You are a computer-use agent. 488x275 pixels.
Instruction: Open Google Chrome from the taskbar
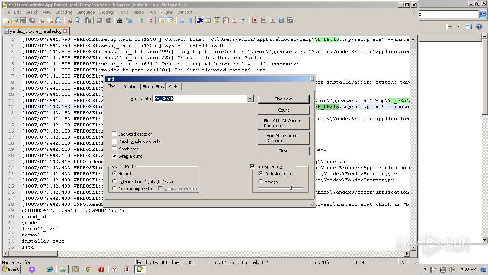pos(88,269)
